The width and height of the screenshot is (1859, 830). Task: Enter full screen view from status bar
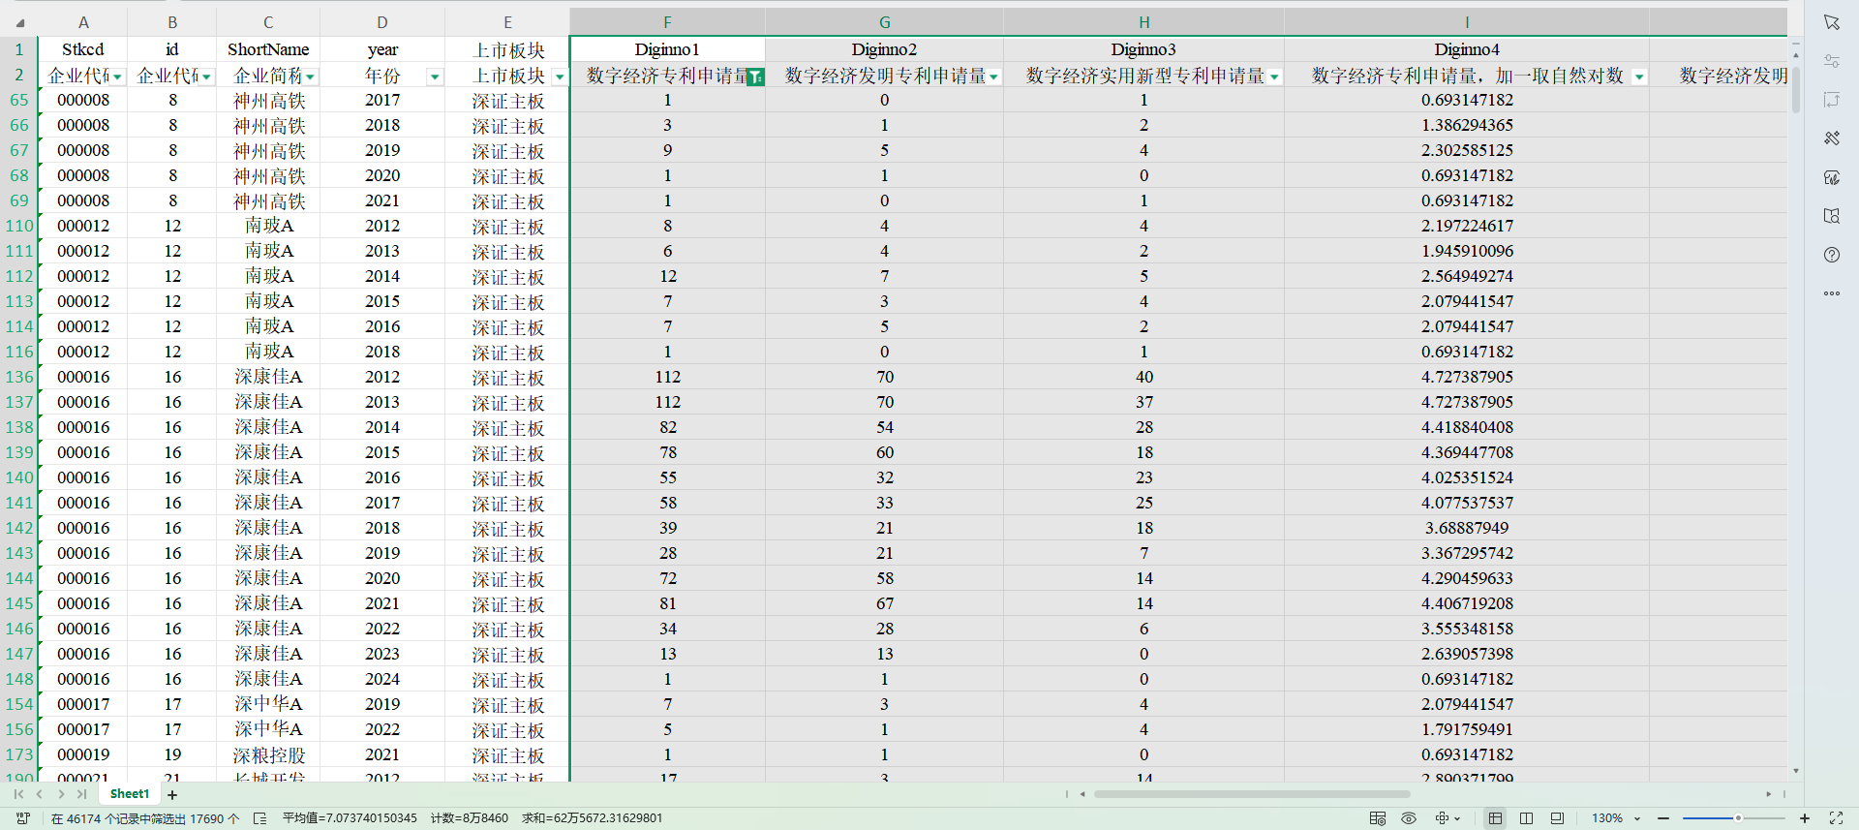[x=1836, y=818]
